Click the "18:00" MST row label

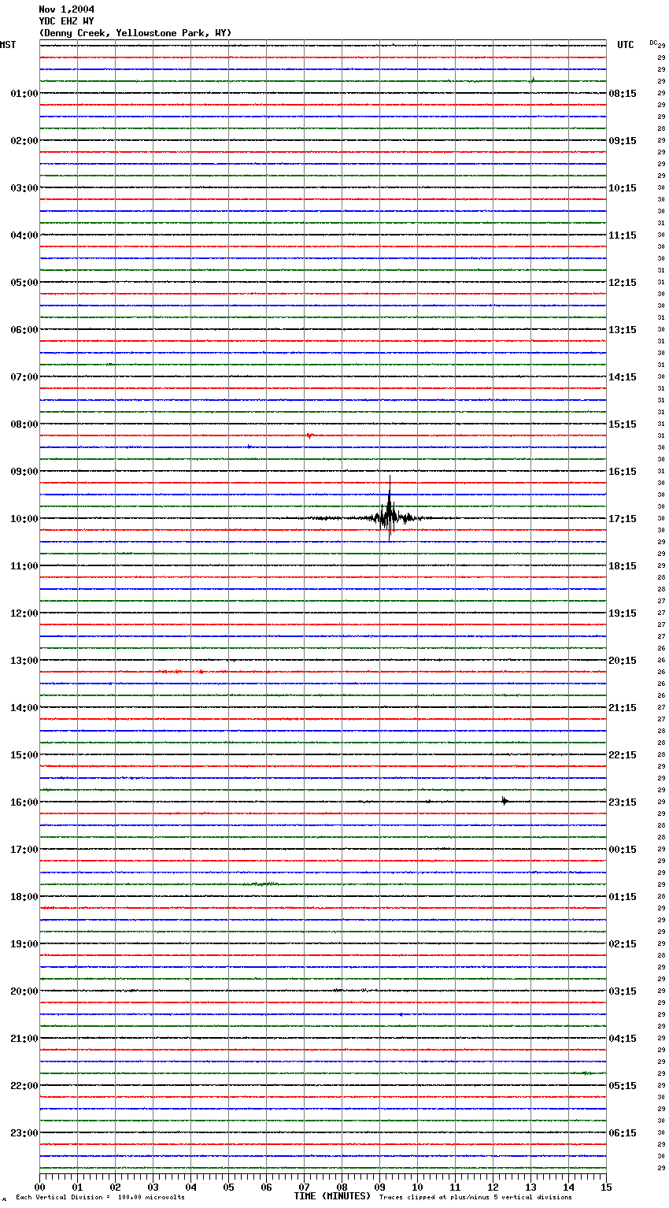coord(24,897)
